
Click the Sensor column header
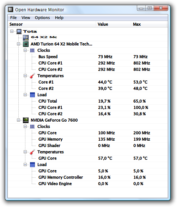tap(52, 24)
